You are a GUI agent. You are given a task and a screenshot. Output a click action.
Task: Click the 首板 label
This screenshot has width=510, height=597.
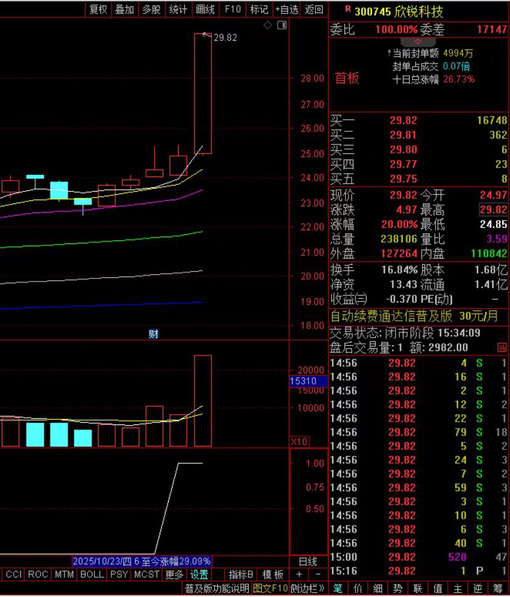[347, 78]
